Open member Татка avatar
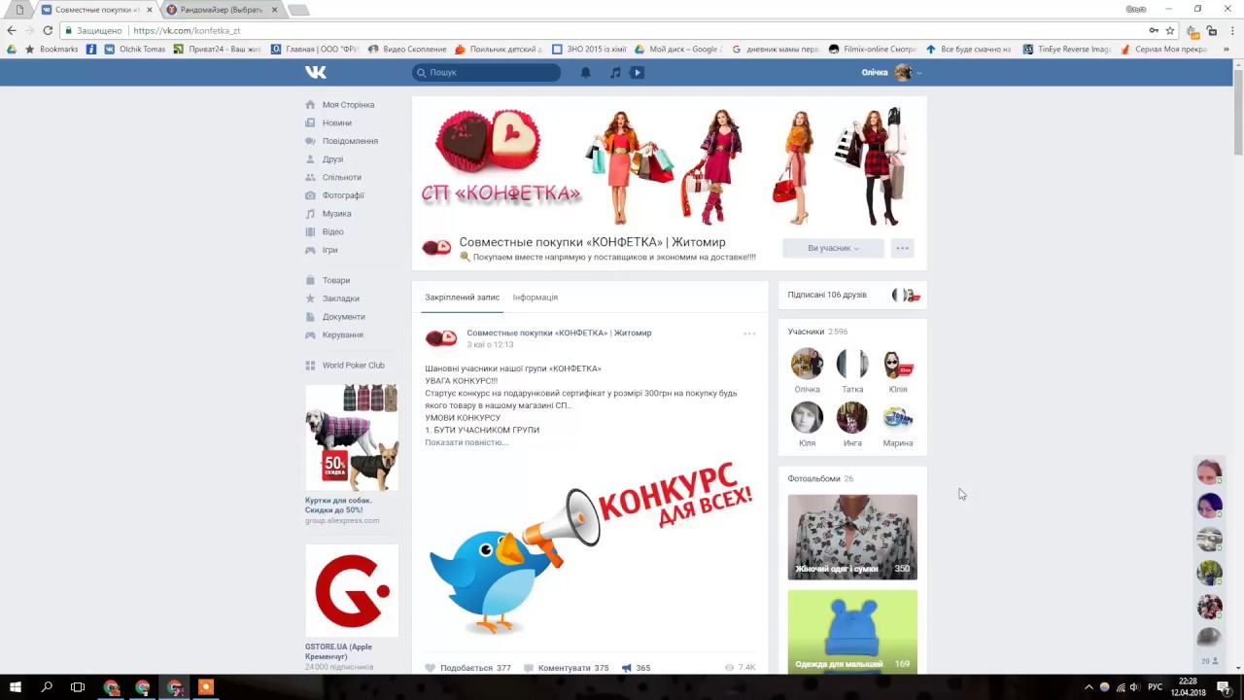This screenshot has width=1244, height=700. coord(852,364)
